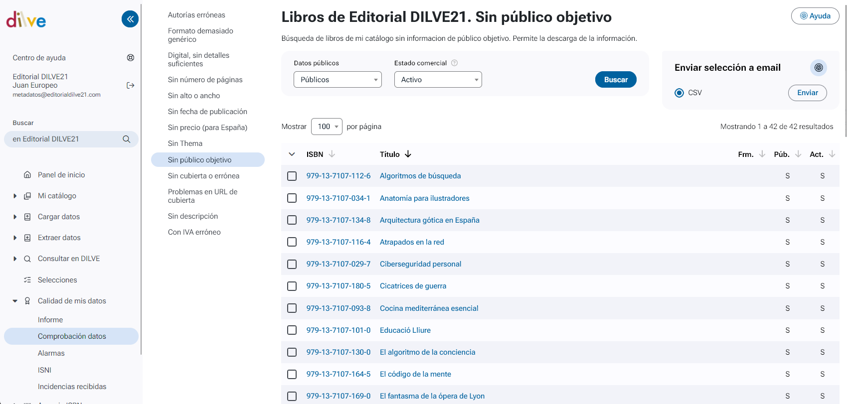847x404 pixels.
Task: Go to Alarmas in the sidebar
Action: 51,353
